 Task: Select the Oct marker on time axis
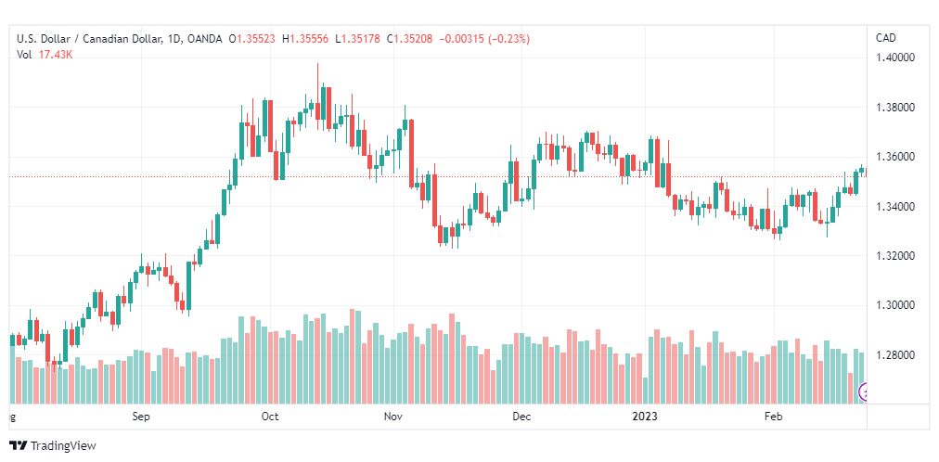coord(270,417)
